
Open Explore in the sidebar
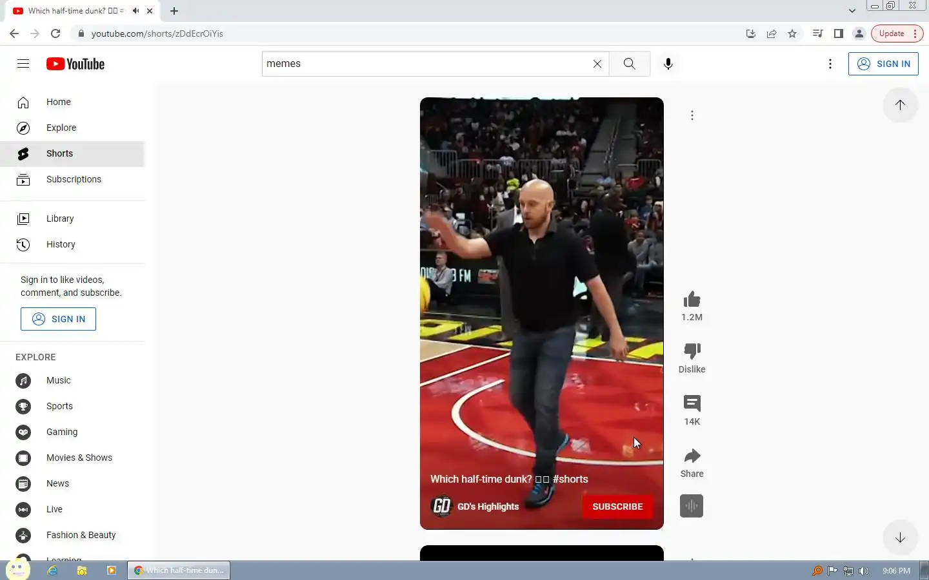[x=72, y=128]
